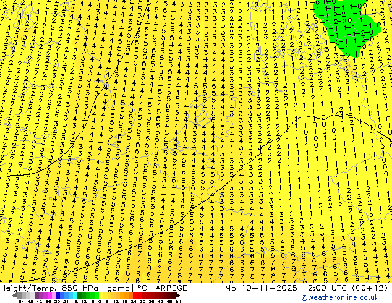
Task: Select the dark maroon arrow at legend's right end
Action: (178, 295)
